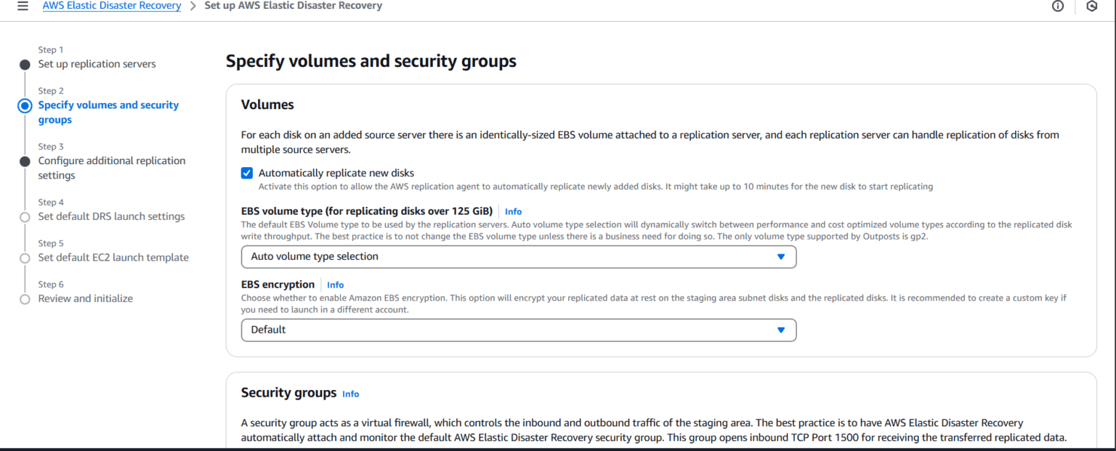Click the filled Step 1 progress dot
Image resolution: width=1116 pixels, height=451 pixels.
tap(24, 64)
